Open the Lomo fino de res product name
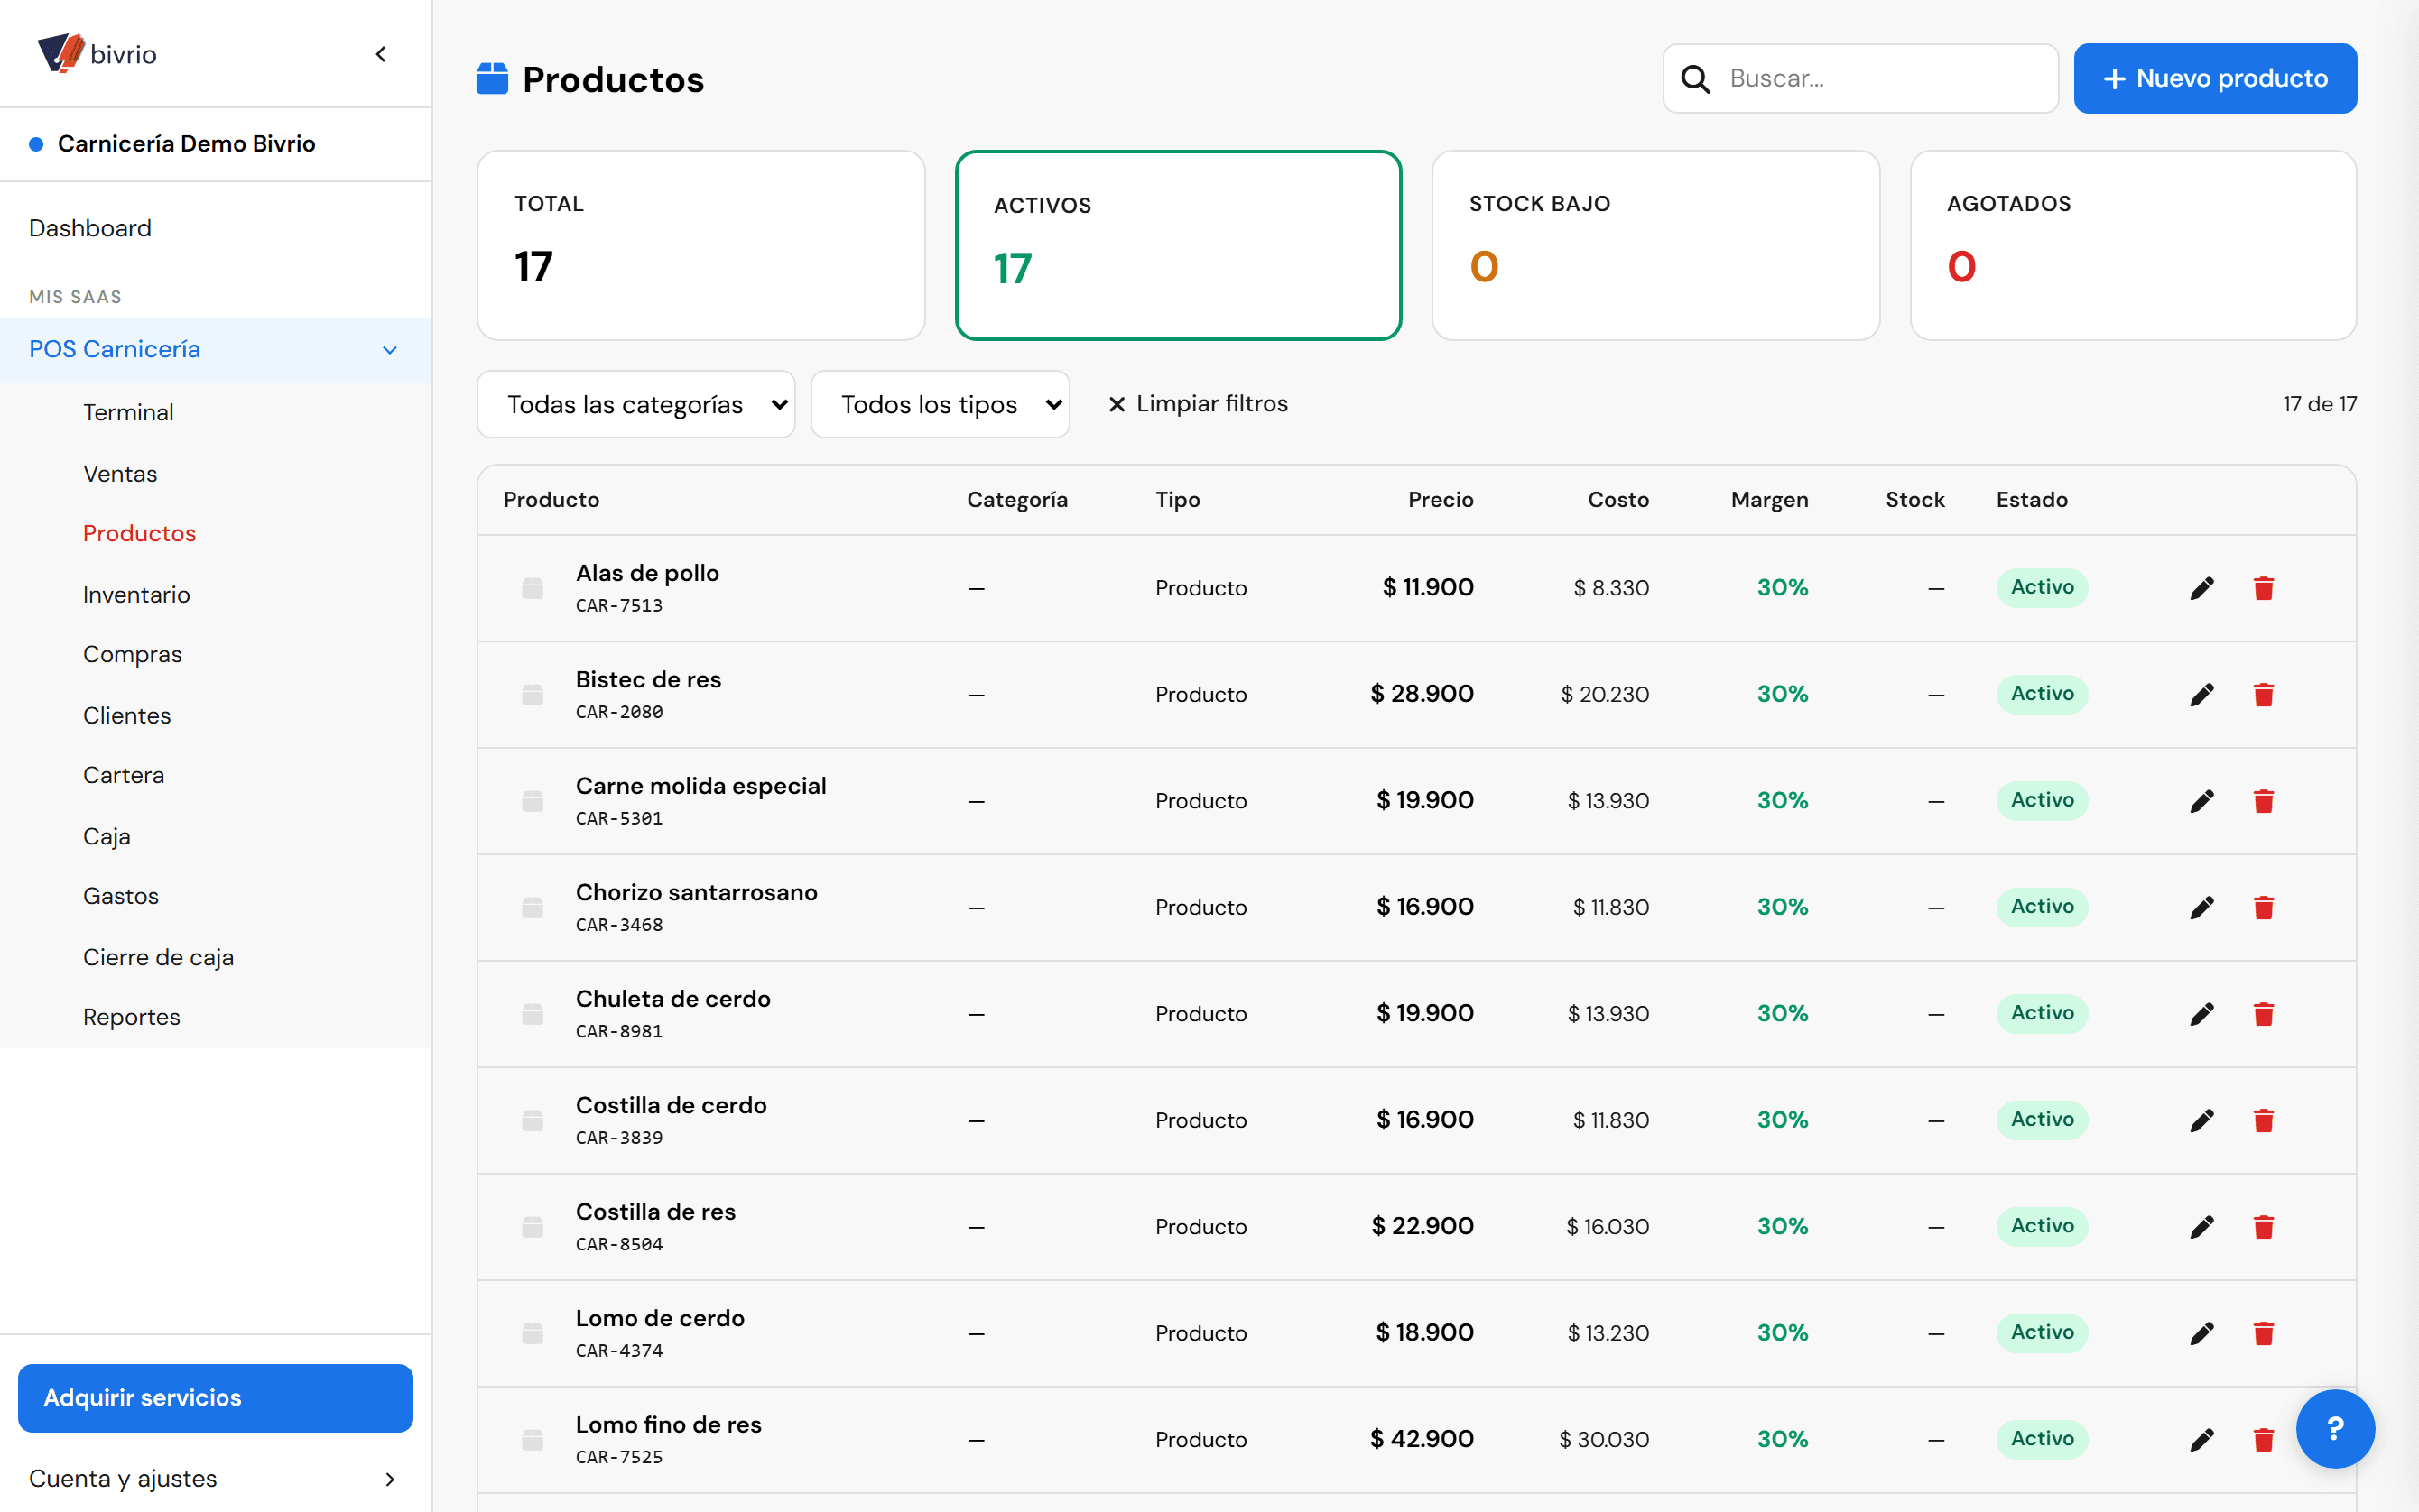Screen dimensions: 2419x1512 pyautogui.click(x=668, y=1424)
